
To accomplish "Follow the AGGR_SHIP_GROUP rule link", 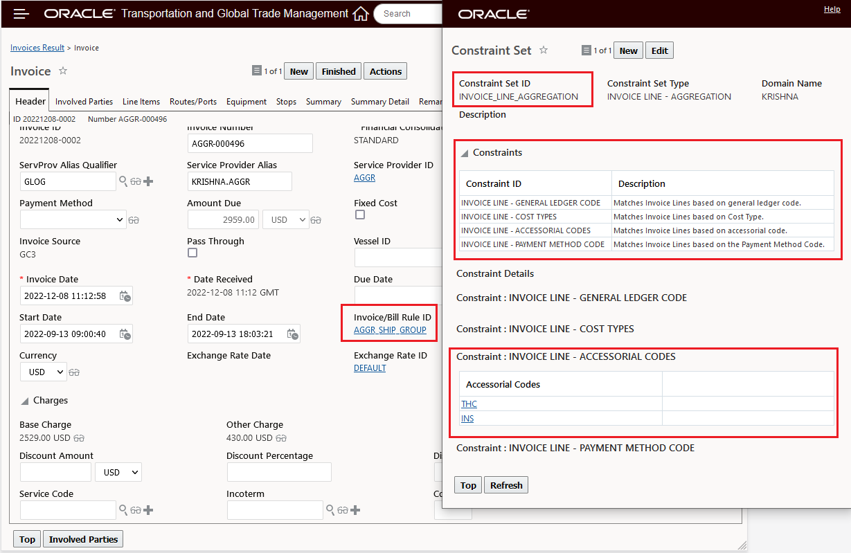I will click(x=390, y=330).
